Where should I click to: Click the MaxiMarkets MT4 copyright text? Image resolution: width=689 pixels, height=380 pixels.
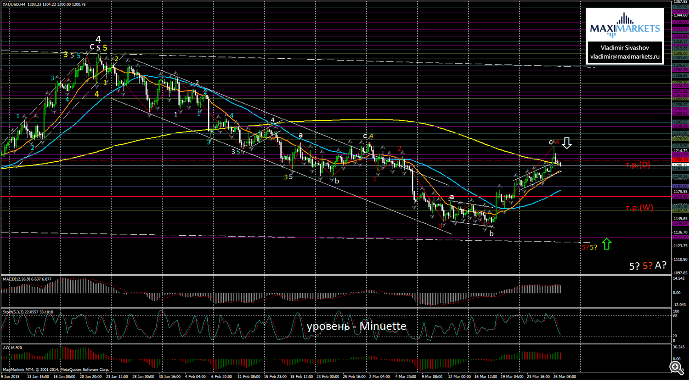coord(56,369)
